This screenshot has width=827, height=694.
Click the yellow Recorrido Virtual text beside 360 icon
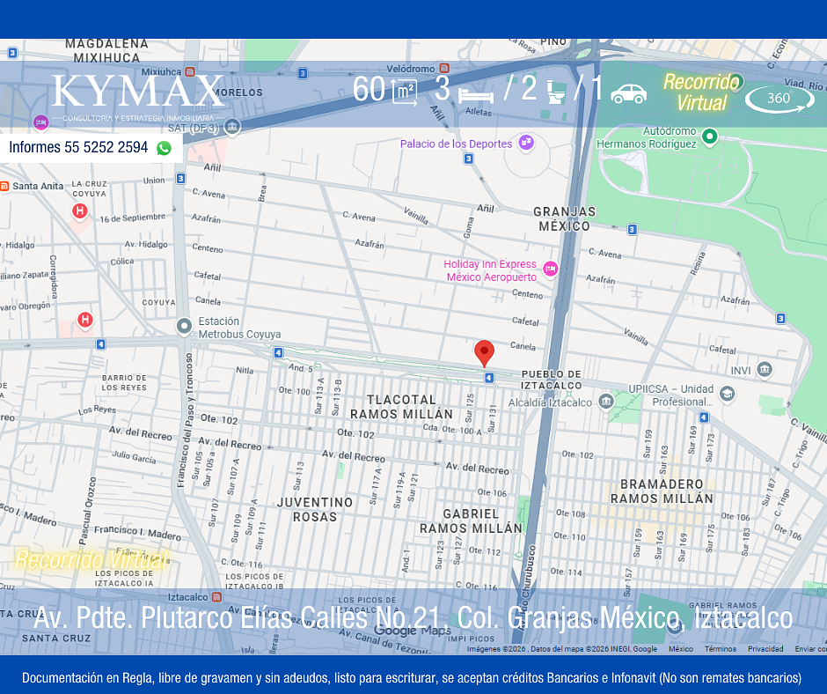coord(701,92)
